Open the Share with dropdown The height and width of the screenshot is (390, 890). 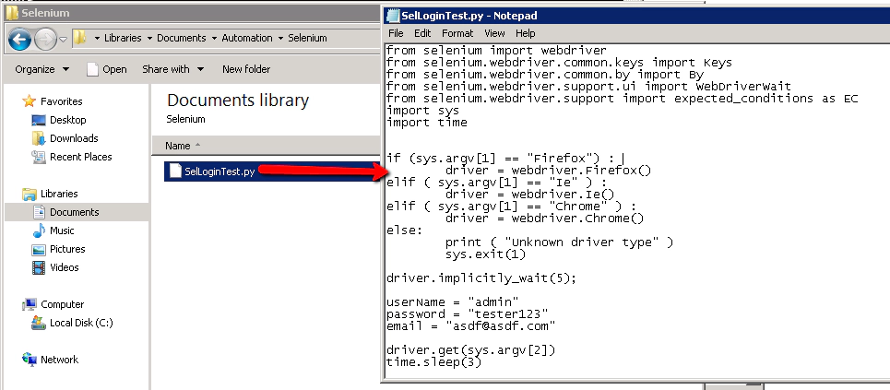tap(173, 69)
